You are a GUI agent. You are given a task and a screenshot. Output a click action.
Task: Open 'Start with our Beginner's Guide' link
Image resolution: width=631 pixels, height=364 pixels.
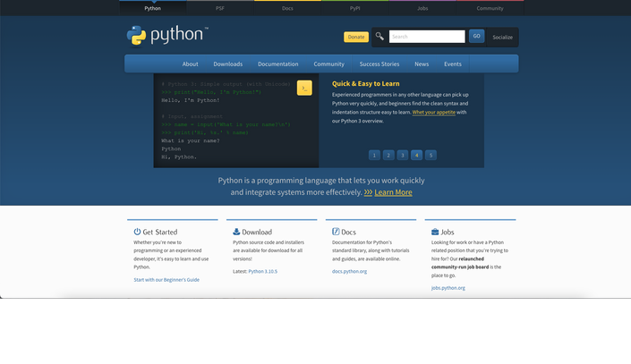point(166,280)
